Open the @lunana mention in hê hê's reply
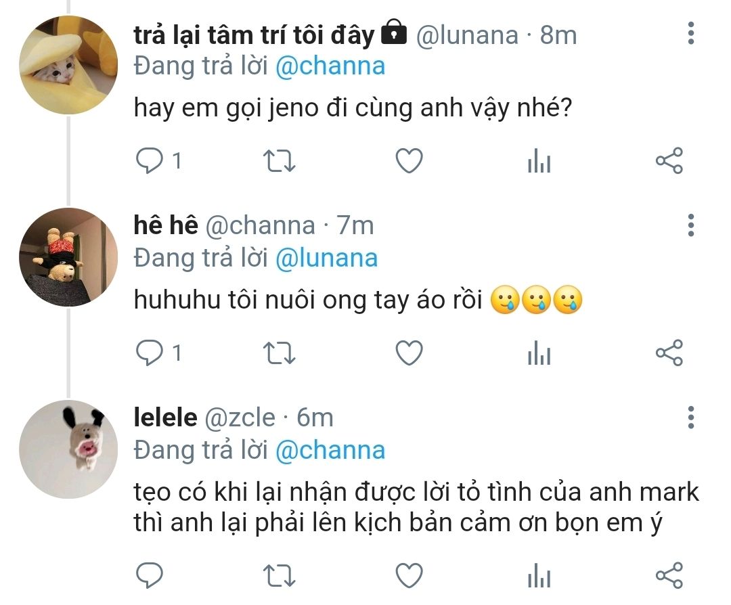This screenshot has height=605, width=731. click(326, 258)
